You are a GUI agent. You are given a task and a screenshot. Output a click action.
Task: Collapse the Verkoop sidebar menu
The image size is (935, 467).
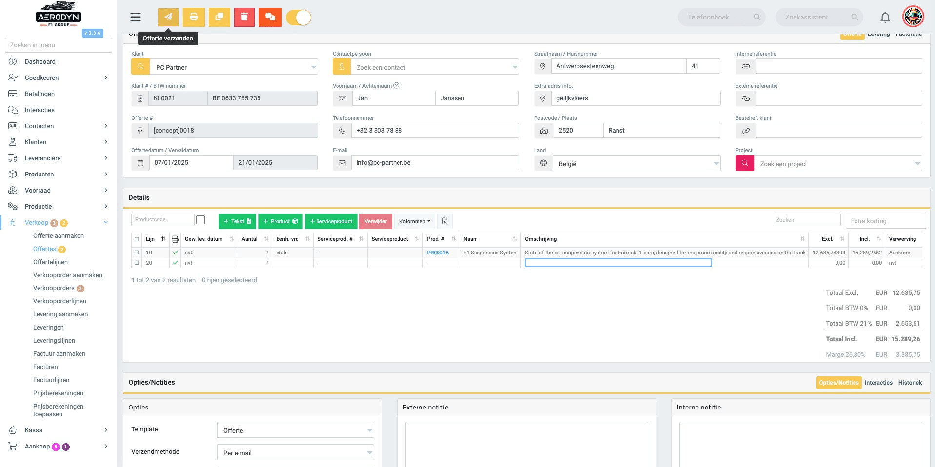pyautogui.click(x=59, y=222)
